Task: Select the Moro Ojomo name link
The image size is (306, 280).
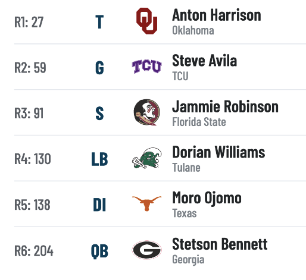Action: click(207, 198)
